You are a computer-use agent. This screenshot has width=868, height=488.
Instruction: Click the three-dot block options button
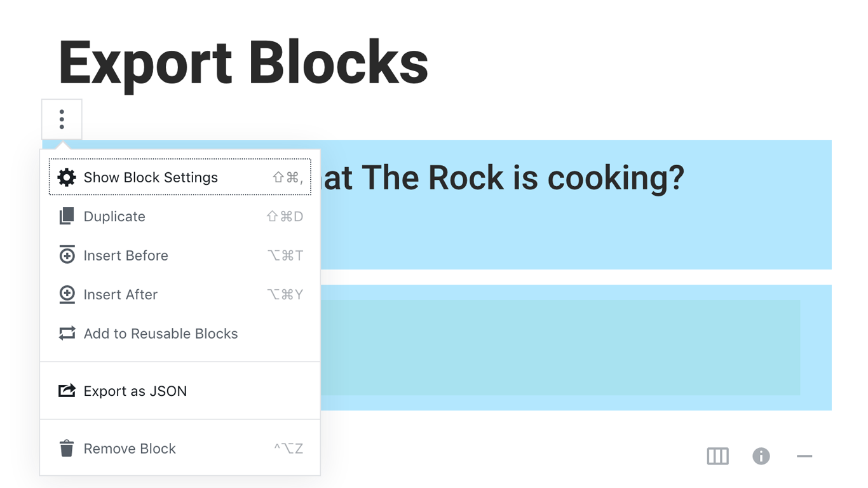(x=62, y=119)
